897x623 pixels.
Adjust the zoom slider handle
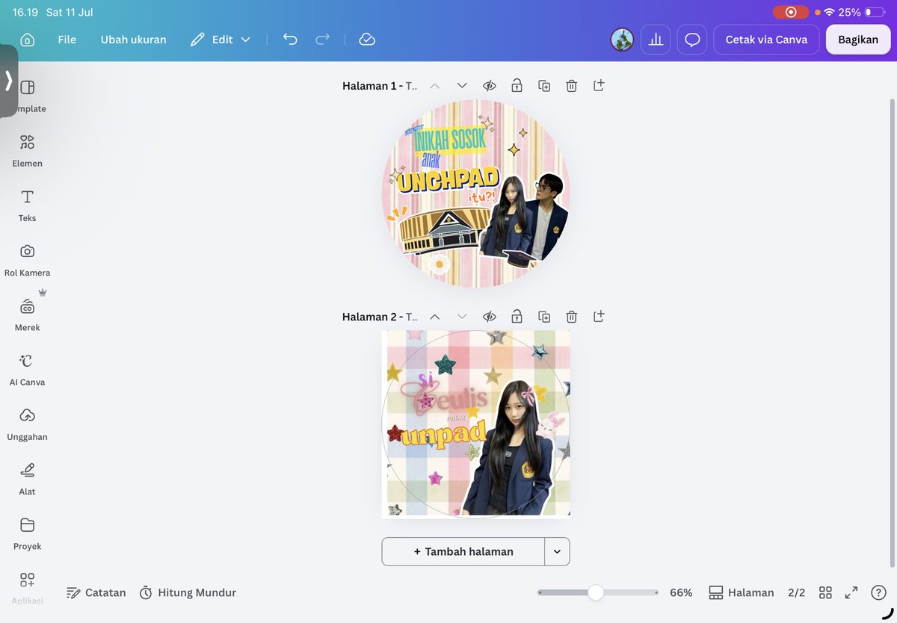(x=596, y=592)
